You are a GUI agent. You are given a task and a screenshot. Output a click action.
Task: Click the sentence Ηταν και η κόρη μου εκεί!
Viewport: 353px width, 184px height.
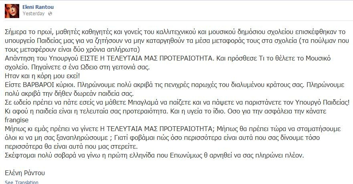(x=42, y=76)
